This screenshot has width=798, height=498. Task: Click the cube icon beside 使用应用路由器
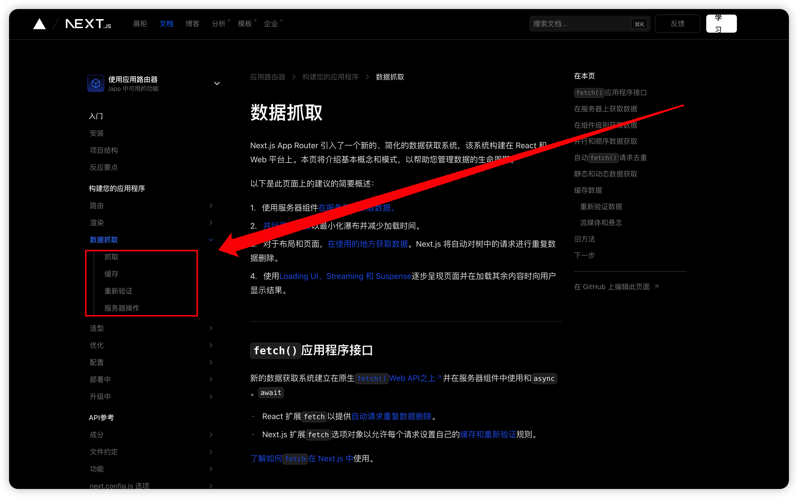(96, 83)
